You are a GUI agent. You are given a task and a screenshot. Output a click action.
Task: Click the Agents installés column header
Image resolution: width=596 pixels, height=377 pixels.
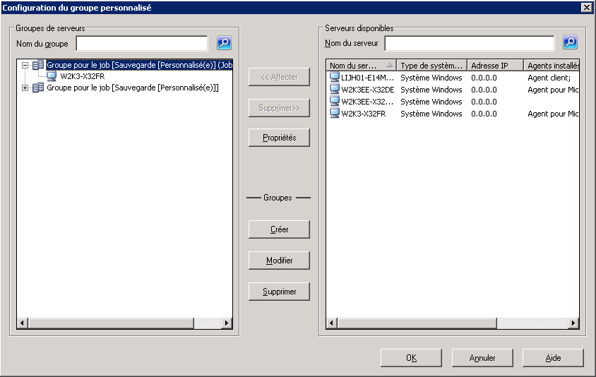point(552,66)
